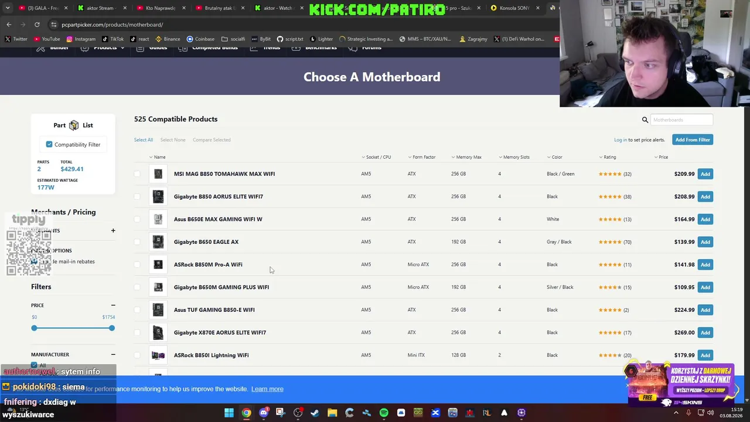This screenshot has width=750, height=422.
Task: Open the YouTube bookmark
Action: coord(47,39)
